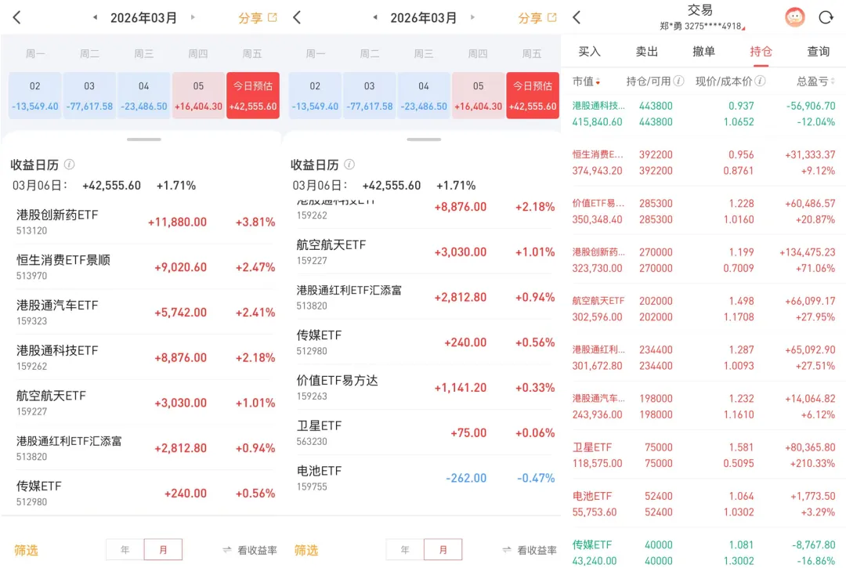846x568 pixels.
Task: Sort holdings by 市值 column header
Action: [x=587, y=81]
